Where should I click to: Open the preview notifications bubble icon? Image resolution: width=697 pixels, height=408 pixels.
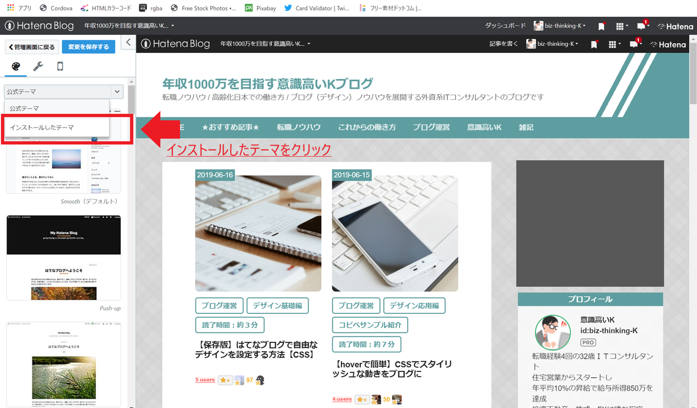pyautogui.click(x=634, y=44)
